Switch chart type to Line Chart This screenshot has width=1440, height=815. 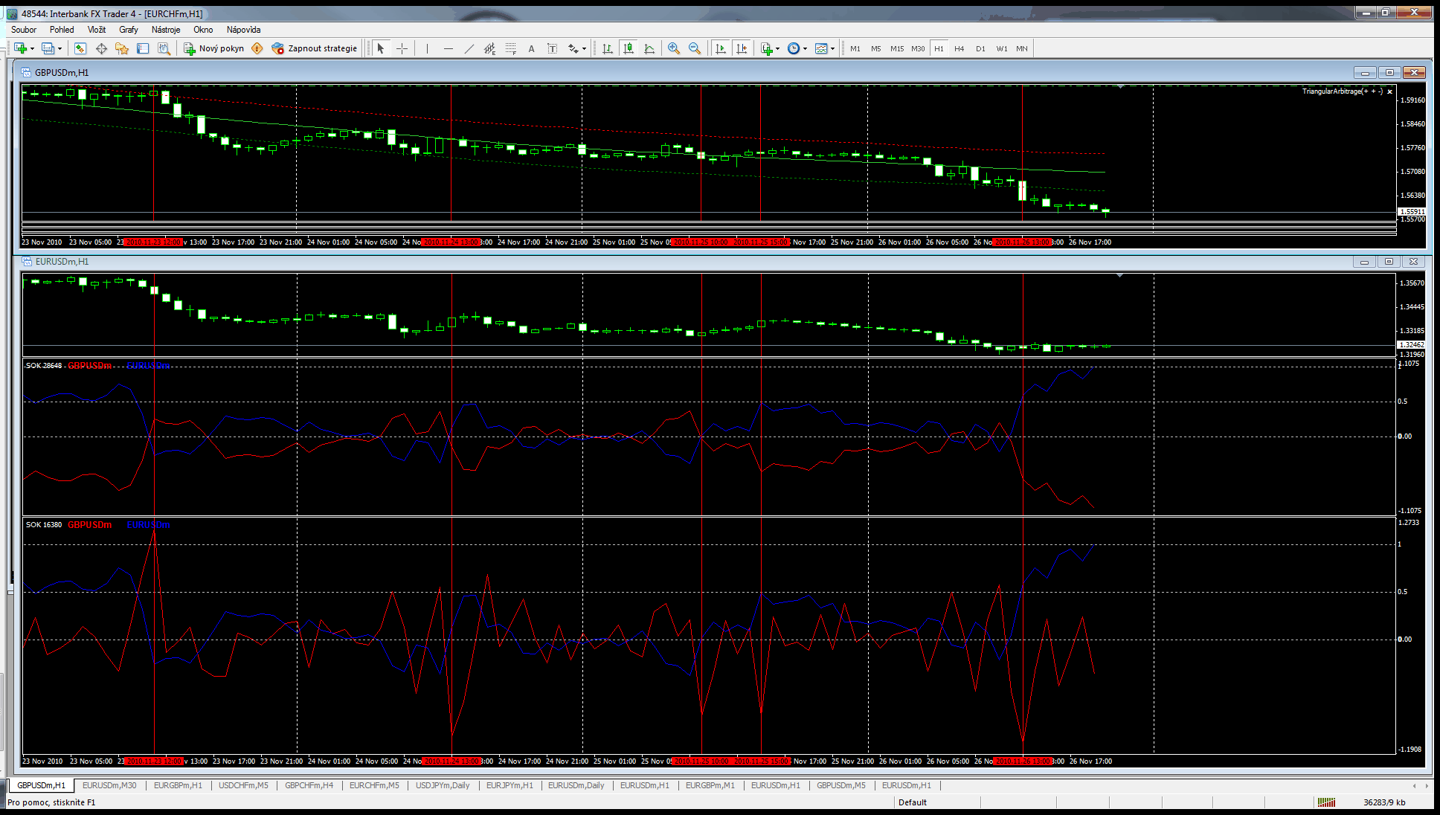649,48
